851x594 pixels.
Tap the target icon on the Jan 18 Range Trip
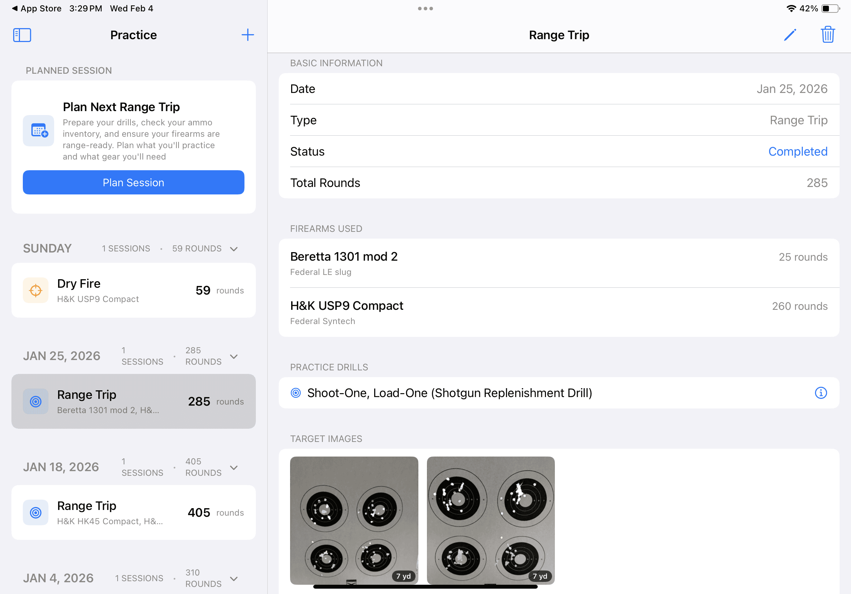pos(35,512)
